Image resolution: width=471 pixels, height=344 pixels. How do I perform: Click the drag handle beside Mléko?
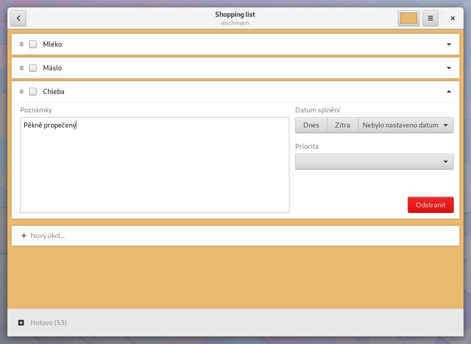pos(22,44)
